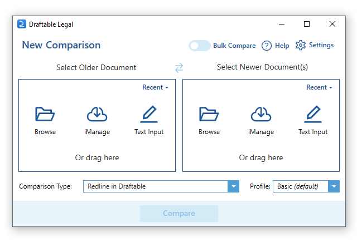This screenshot has width=362, height=242.
Task: Click the iManage cloud icon under Older Document
Action: click(97, 114)
